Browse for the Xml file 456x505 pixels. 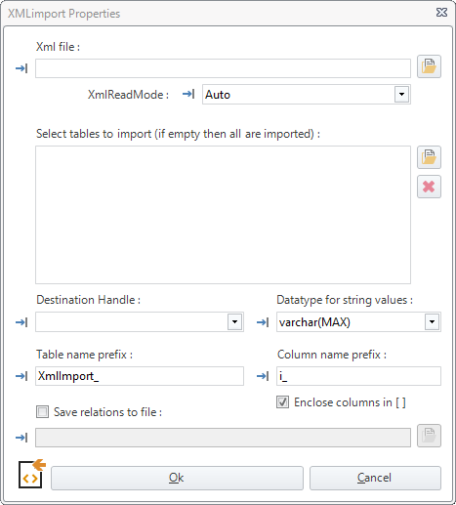pos(429,66)
